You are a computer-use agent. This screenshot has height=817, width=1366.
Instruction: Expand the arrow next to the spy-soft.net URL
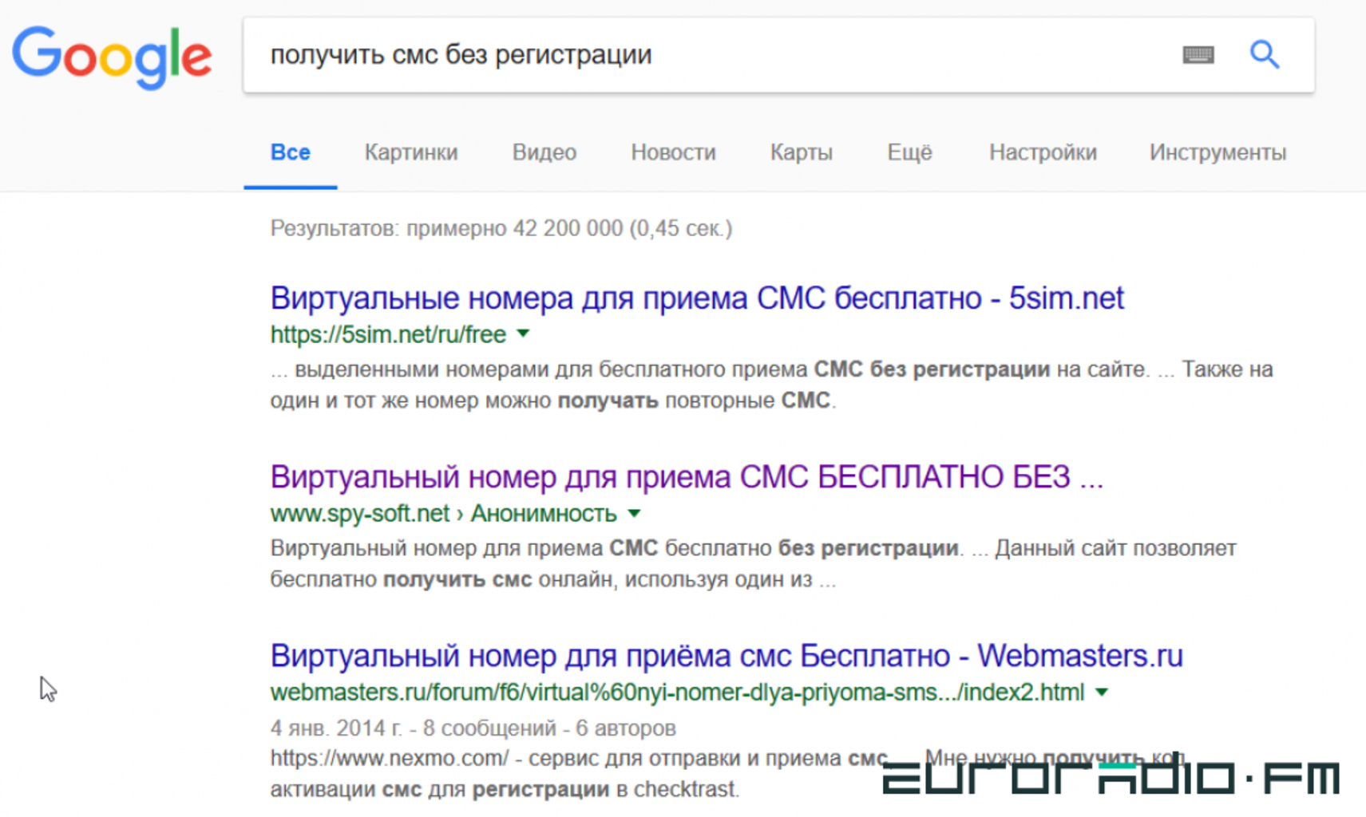point(634,513)
